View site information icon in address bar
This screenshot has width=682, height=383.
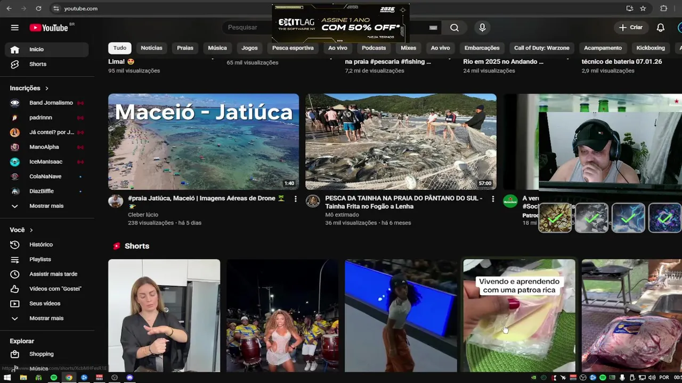click(56, 9)
